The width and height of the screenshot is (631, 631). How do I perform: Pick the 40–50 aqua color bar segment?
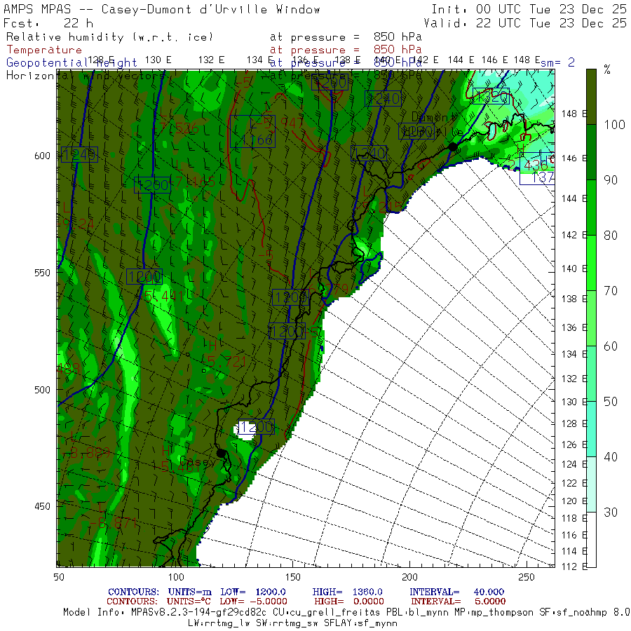(x=591, y=429)
